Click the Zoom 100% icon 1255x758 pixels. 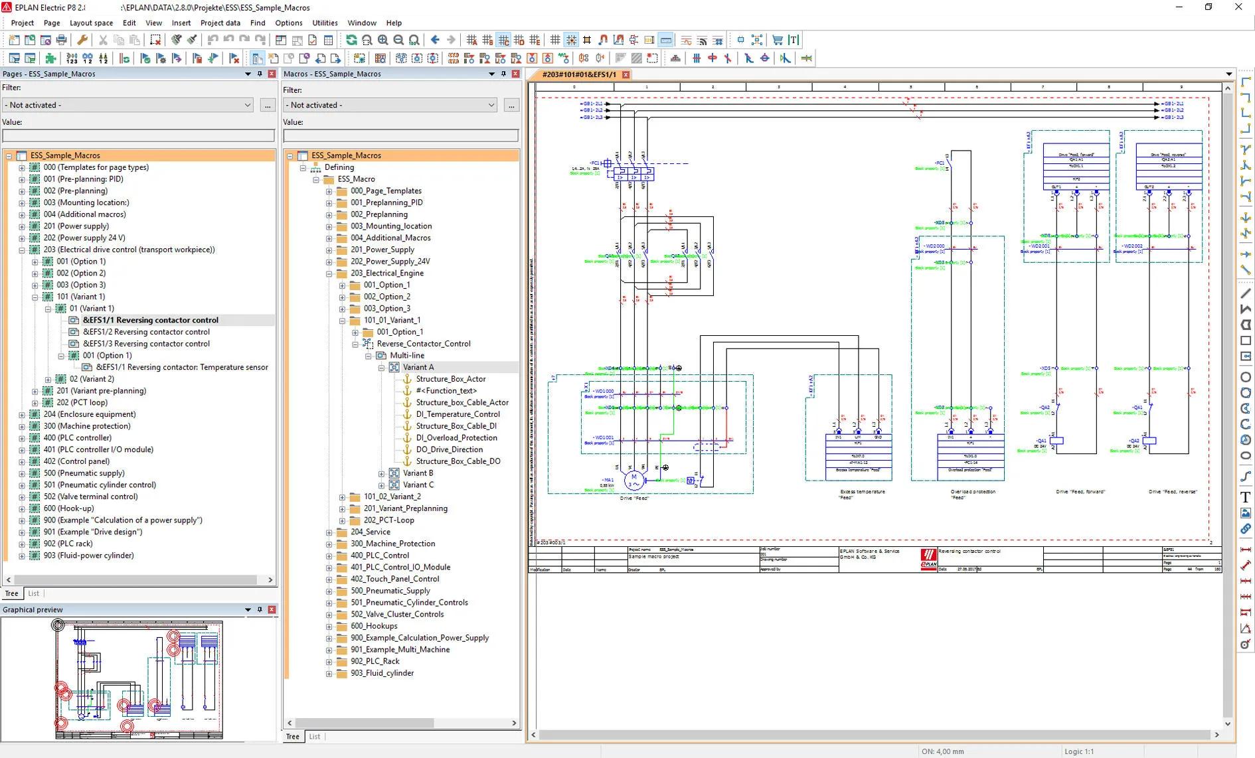415,40
